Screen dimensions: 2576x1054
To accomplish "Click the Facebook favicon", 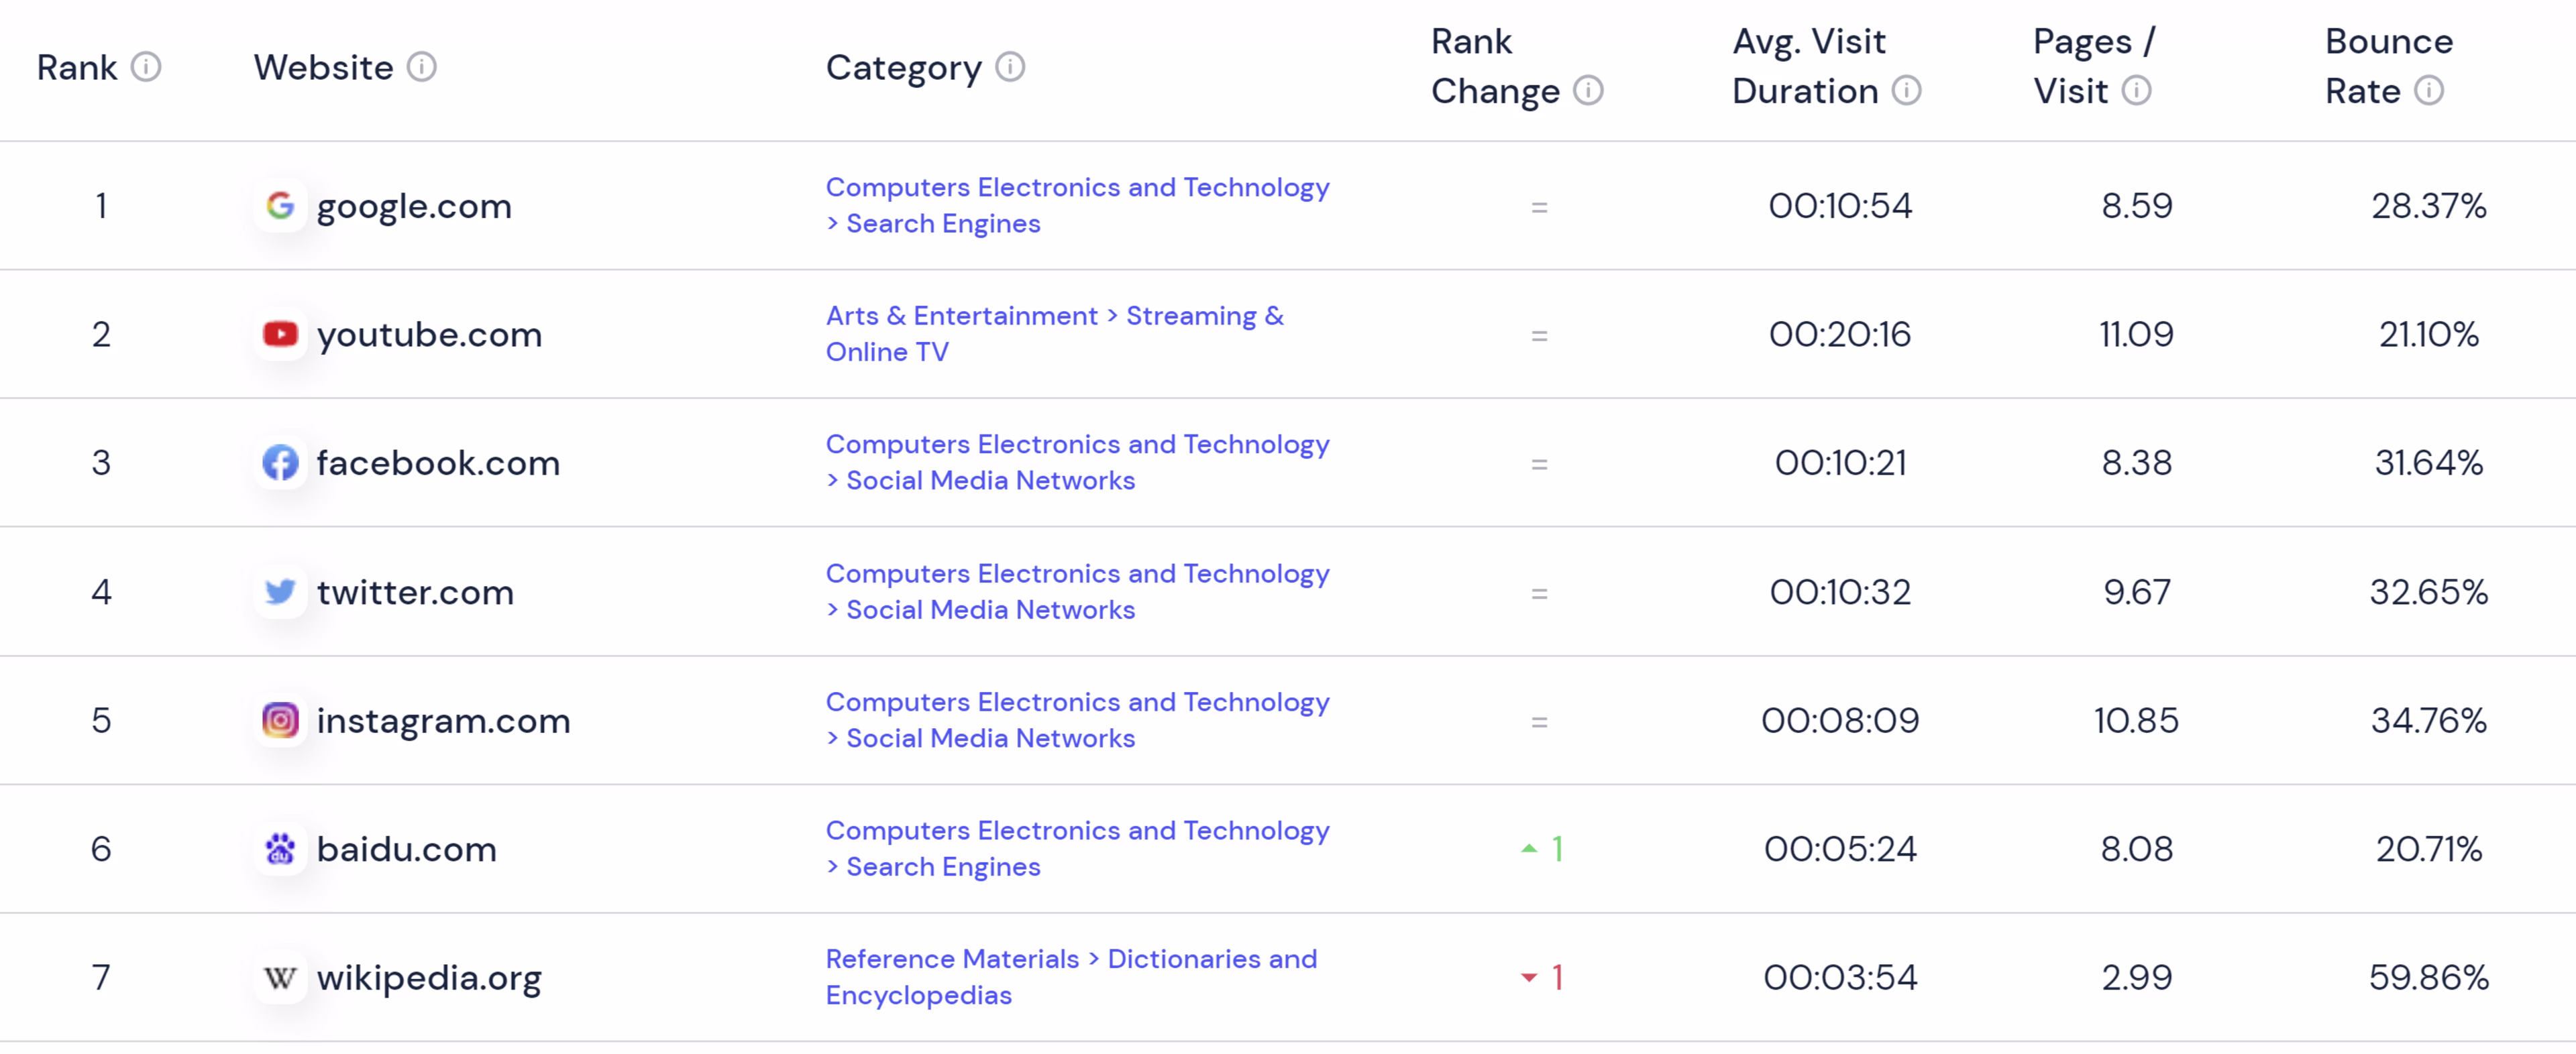I will point(281,463).
